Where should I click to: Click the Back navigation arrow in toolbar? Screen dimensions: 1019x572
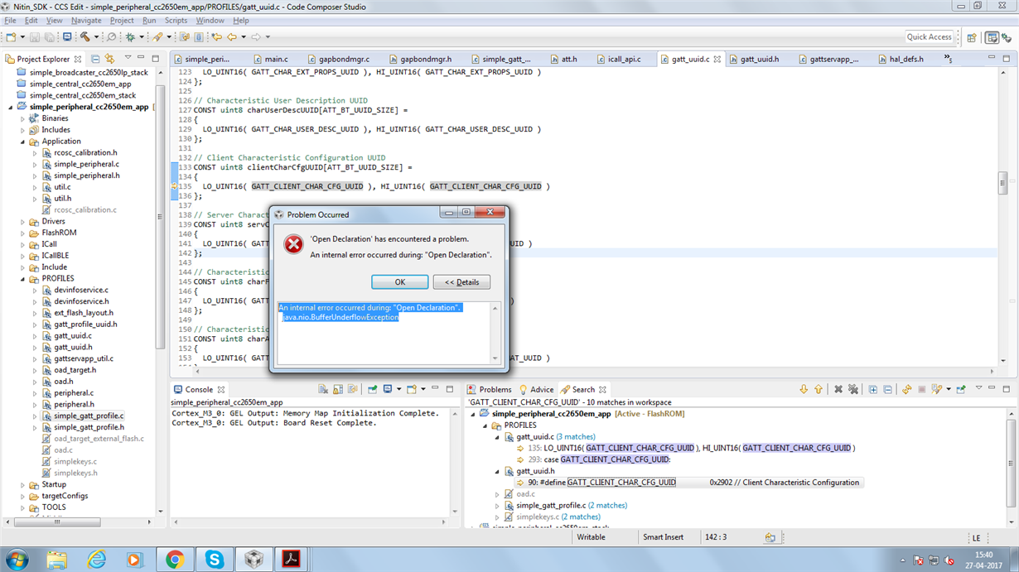tap(232, 36)
